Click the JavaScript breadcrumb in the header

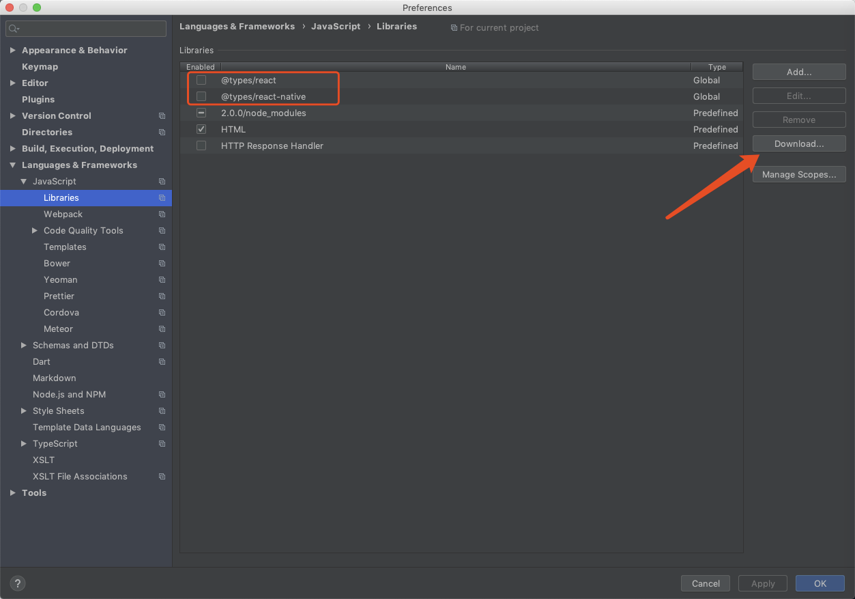(x=336, y=27)
